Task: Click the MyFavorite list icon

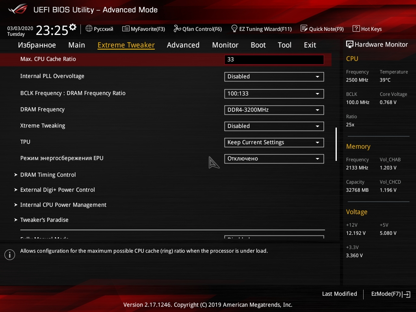Action: point(126,29)
